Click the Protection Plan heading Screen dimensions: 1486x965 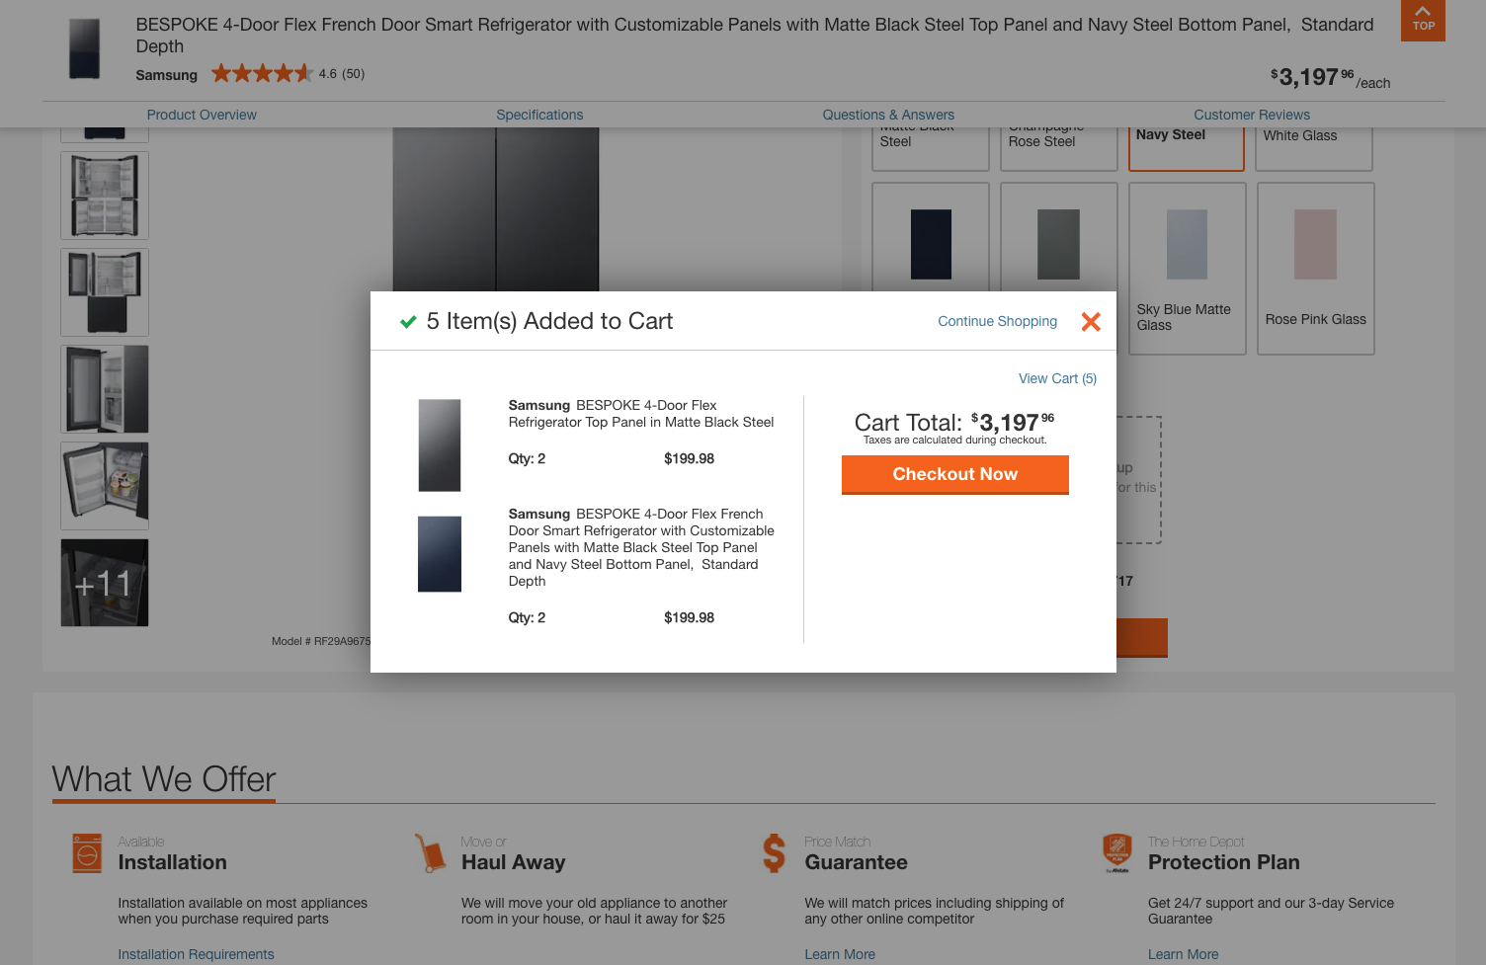[x=1223, y=862]
